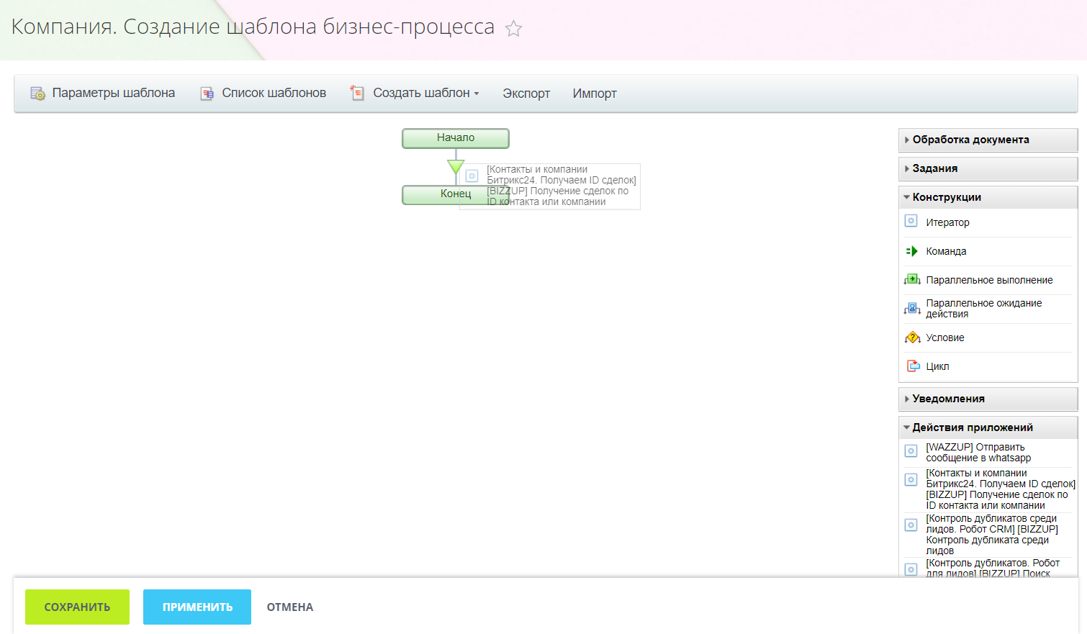
Task: Click Импорт in the toolbar
Action: [x=595, y=94]
